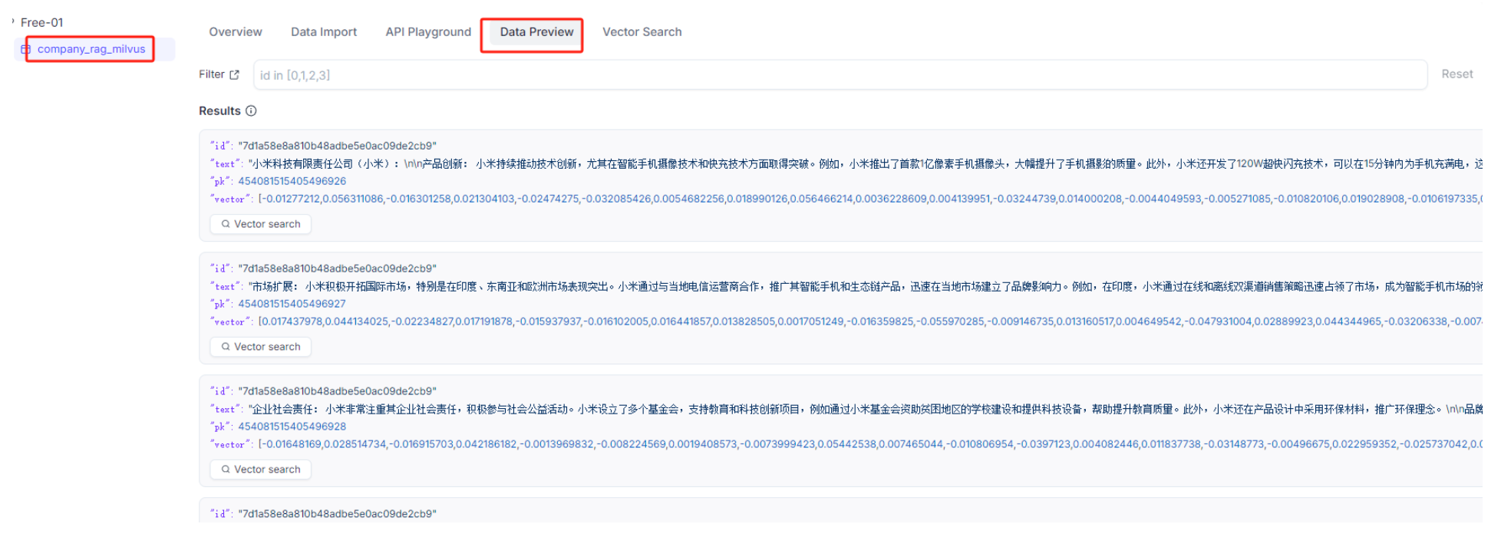
Task: Click pk value ending in 496927
Action: [292, 304]
